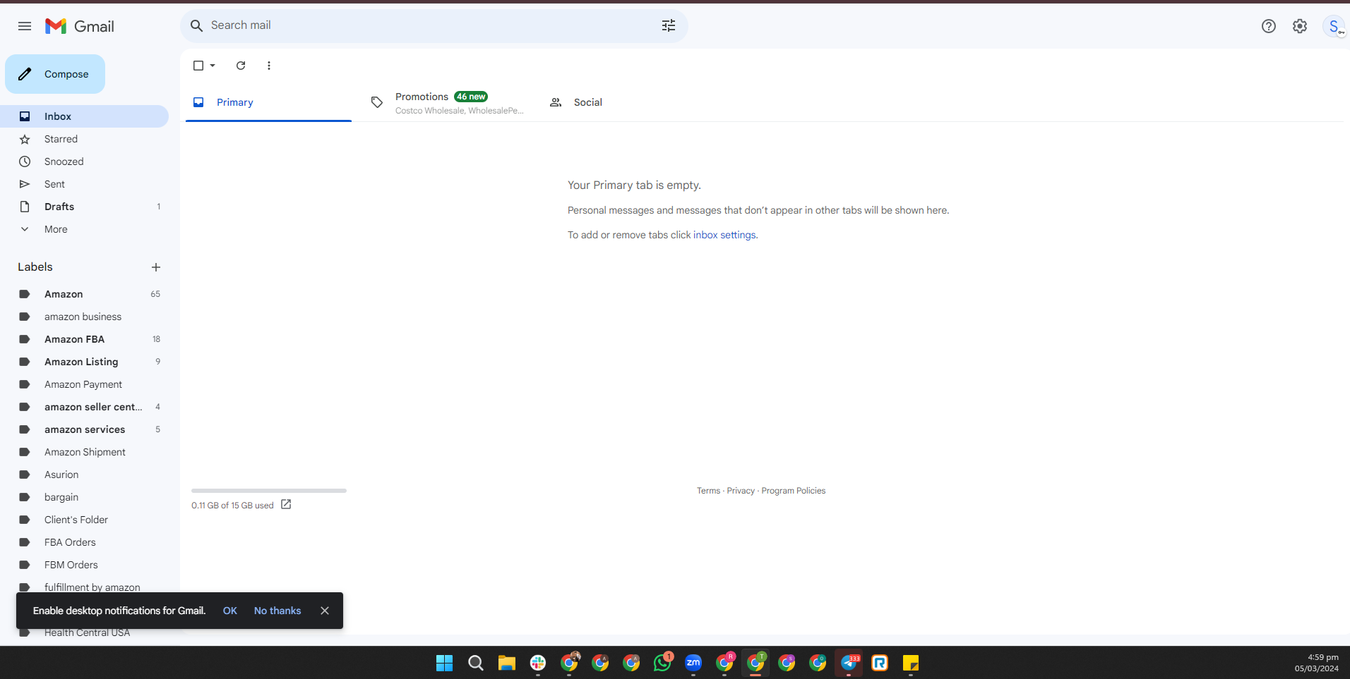
Task: Dismiss the desktop notifications popup
Action: pos(325,611)
